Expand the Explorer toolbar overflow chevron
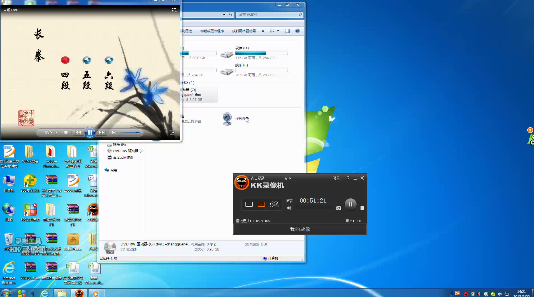The image size is (534, 297). coord(263,31)
